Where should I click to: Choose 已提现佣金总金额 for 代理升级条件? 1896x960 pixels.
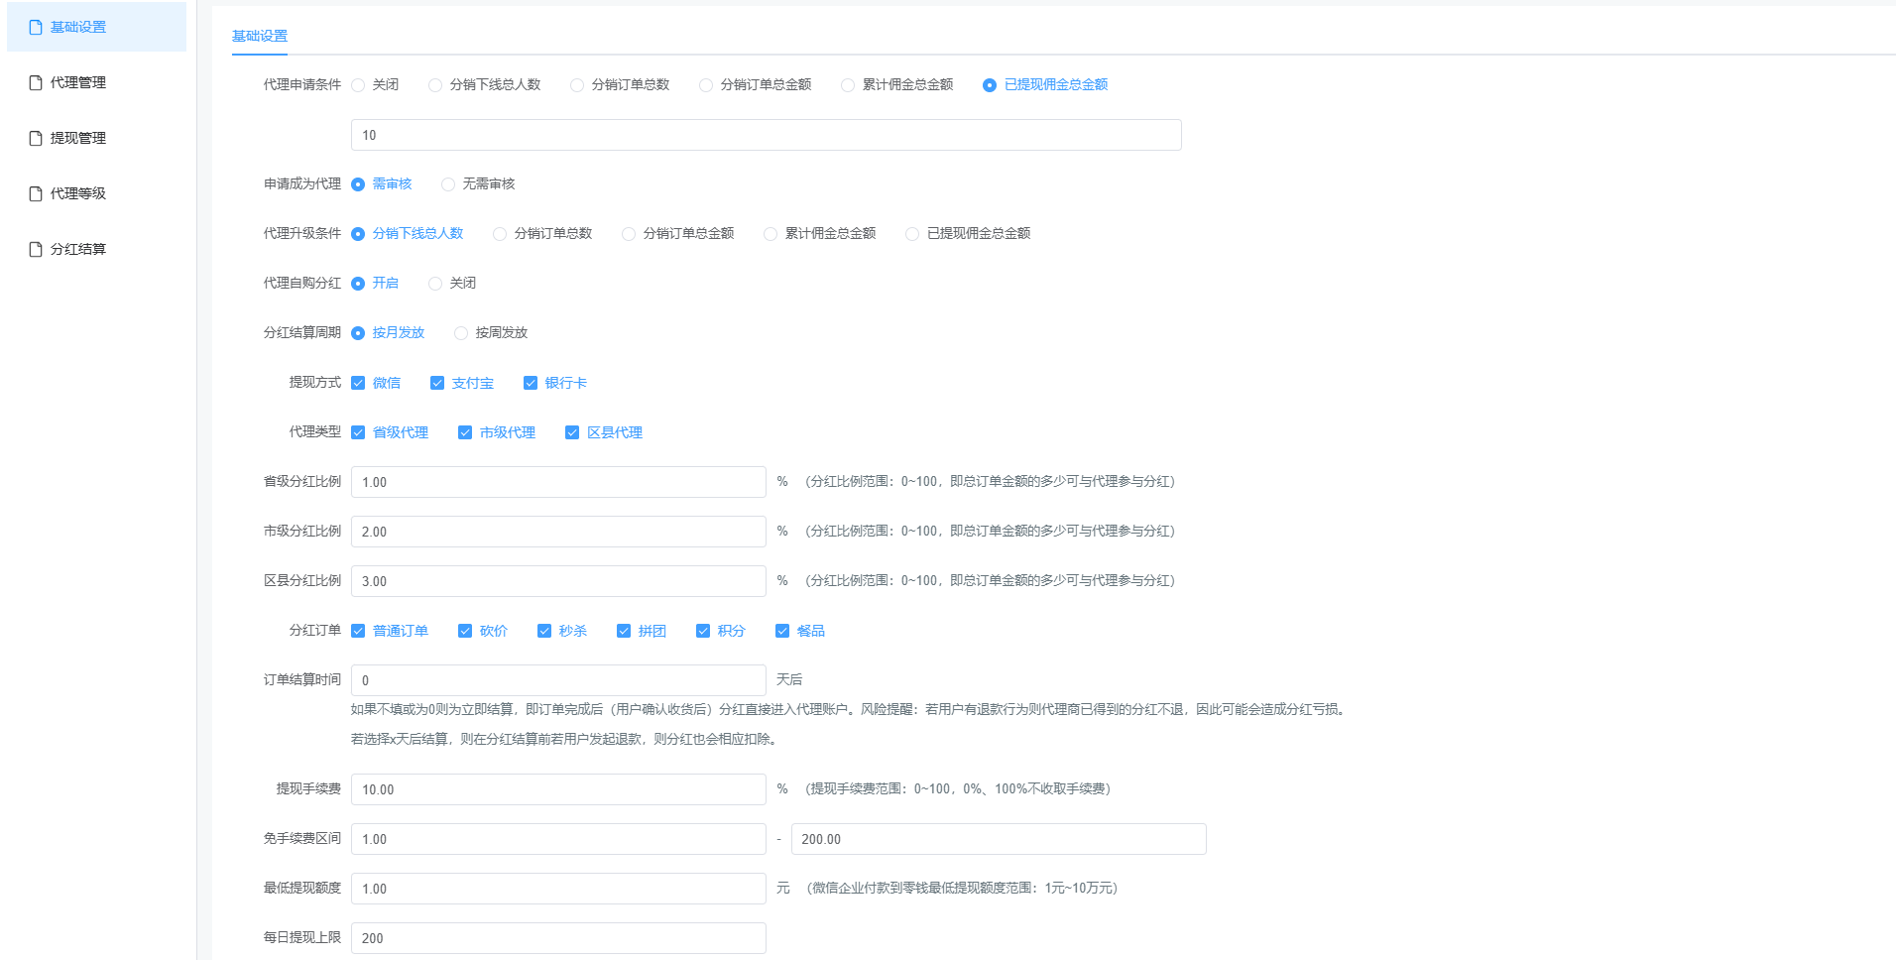click(912, 234)
